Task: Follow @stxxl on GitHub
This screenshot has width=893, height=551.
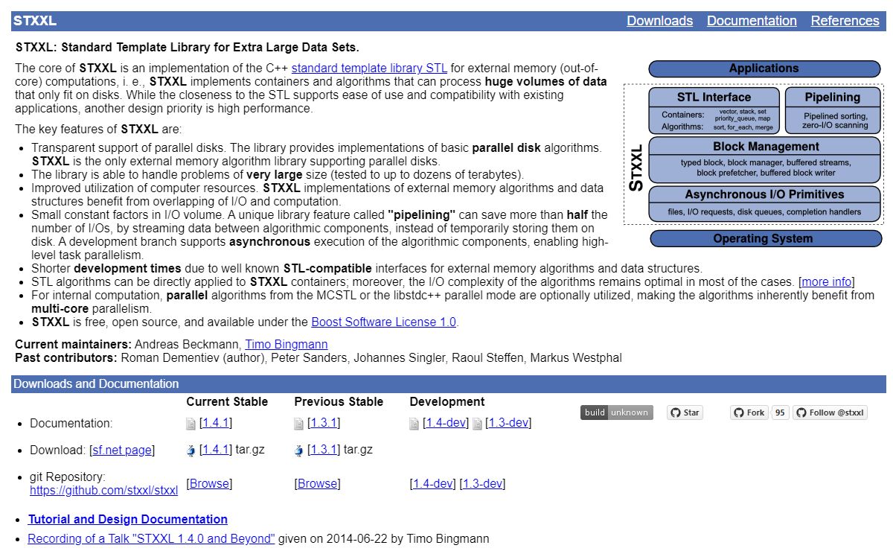Action: pyautogui.click(x=830, y=413)
